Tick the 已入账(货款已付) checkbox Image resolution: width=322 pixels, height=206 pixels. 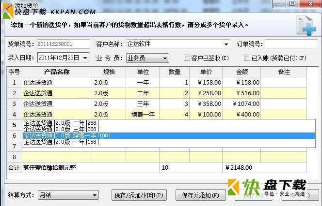(x=247, y=58)
